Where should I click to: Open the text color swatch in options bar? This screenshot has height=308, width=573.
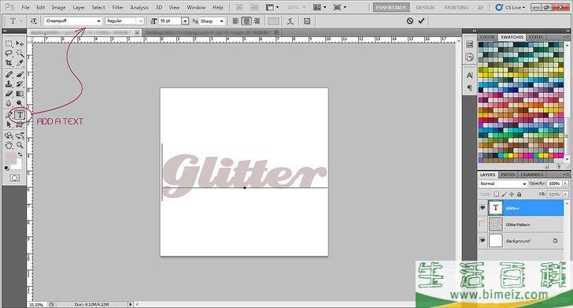click(273, 21)
